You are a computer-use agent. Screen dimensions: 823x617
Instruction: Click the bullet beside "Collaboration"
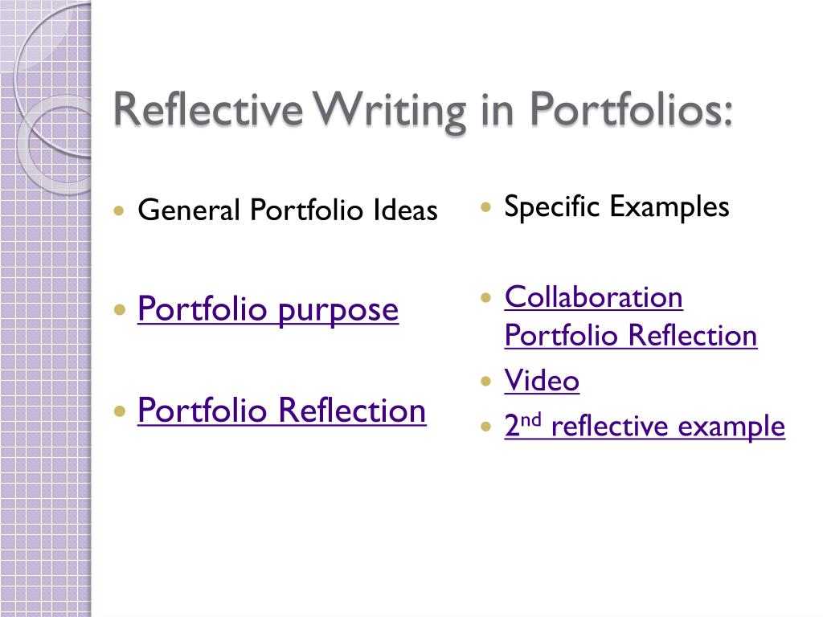click(486, 298)
